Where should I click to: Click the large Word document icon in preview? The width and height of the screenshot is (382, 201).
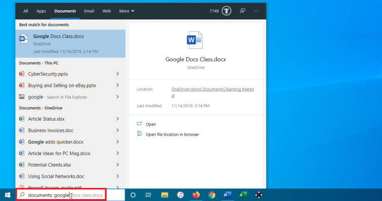click(195, 40)
